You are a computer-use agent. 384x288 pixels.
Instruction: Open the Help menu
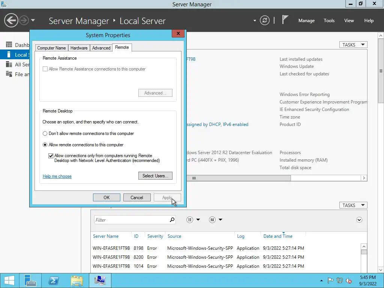coord(369,21)
